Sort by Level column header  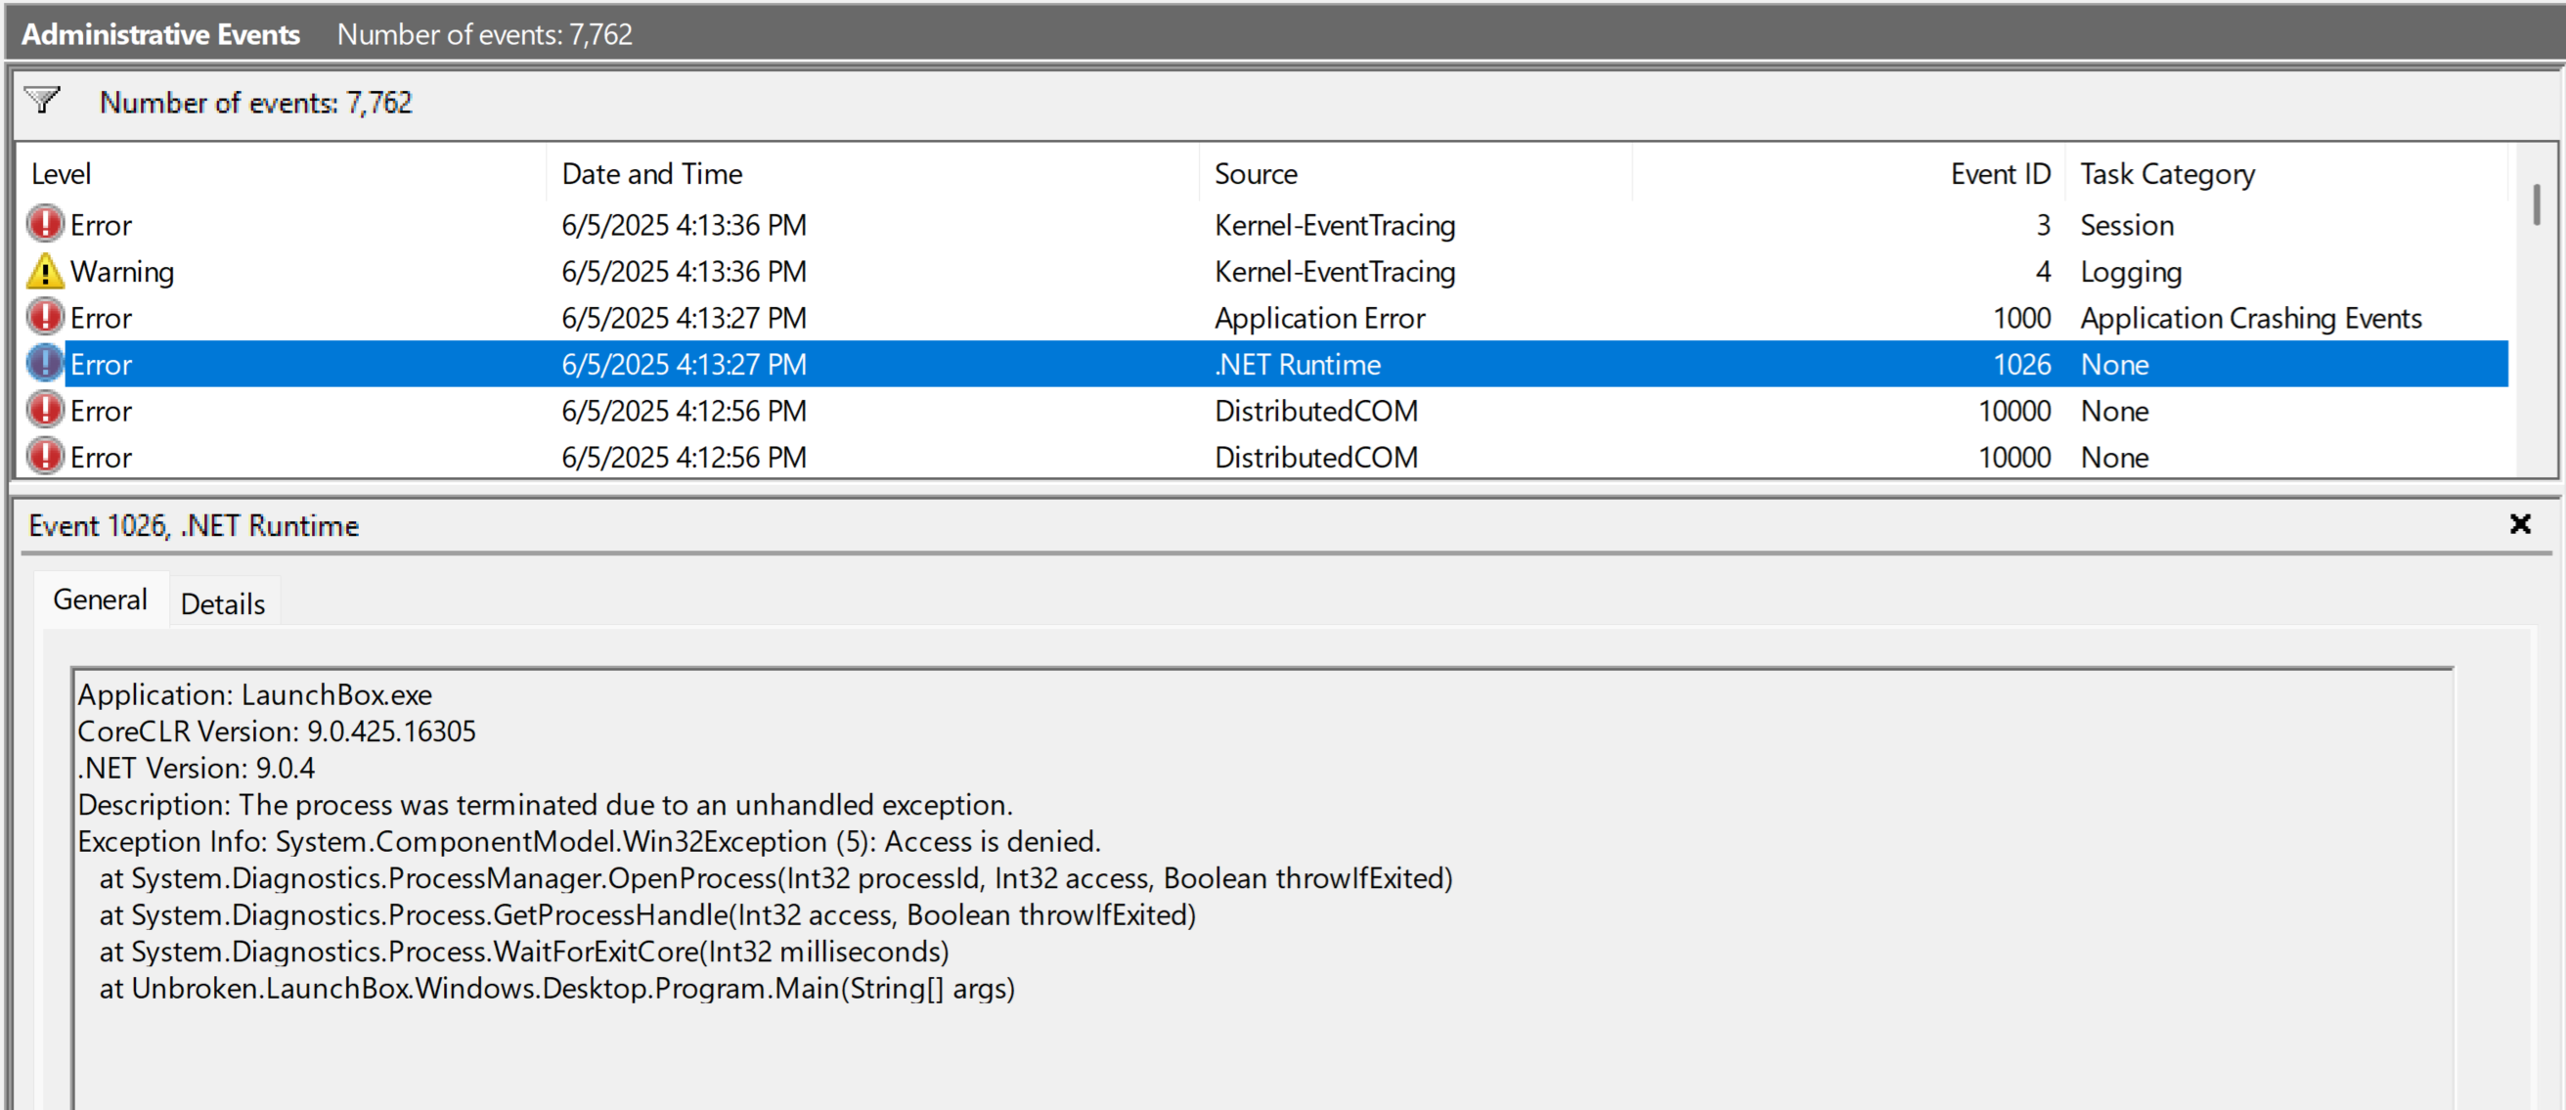click(62, 174)
